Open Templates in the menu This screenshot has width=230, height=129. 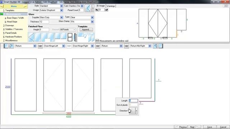coord(9,10)
